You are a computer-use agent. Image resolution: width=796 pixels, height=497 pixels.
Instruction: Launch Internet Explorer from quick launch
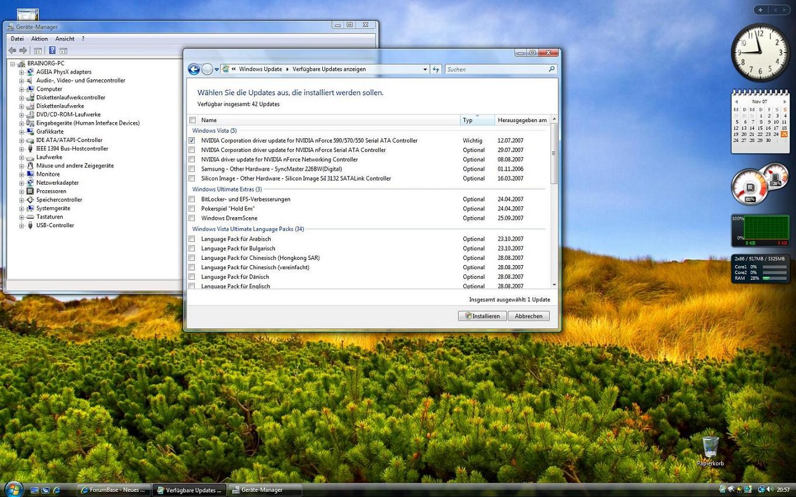click(57, 489)
